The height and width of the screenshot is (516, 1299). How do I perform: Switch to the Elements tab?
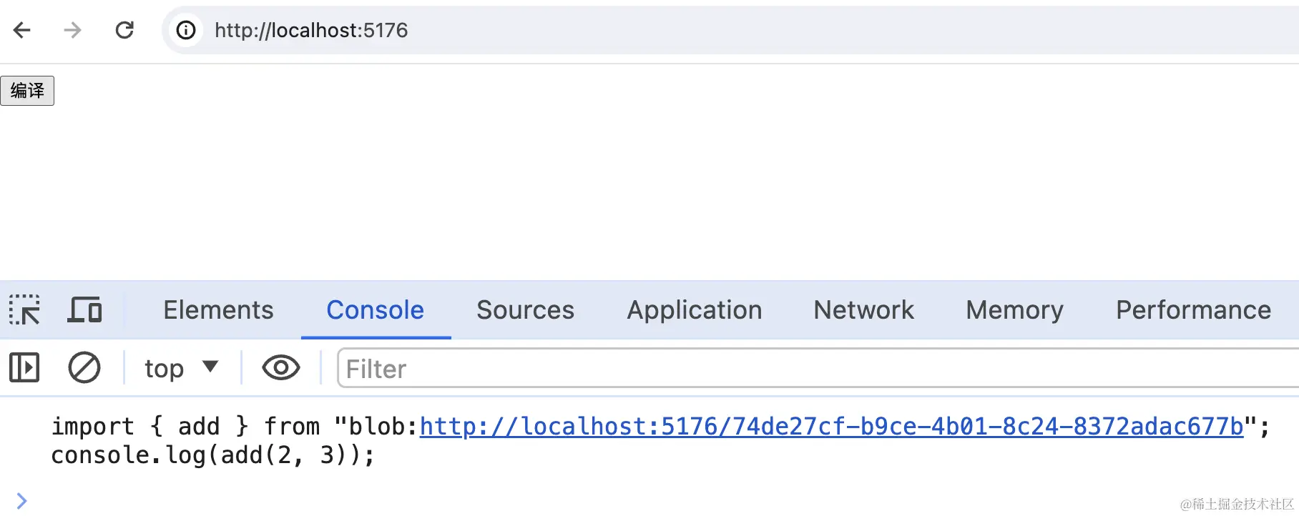coord(218,310)
